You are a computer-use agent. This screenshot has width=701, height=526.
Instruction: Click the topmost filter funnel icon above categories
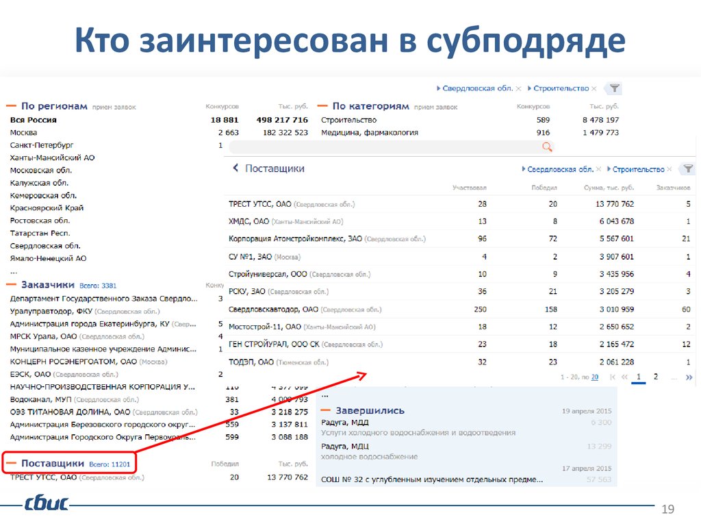click(x=615, y=88)
